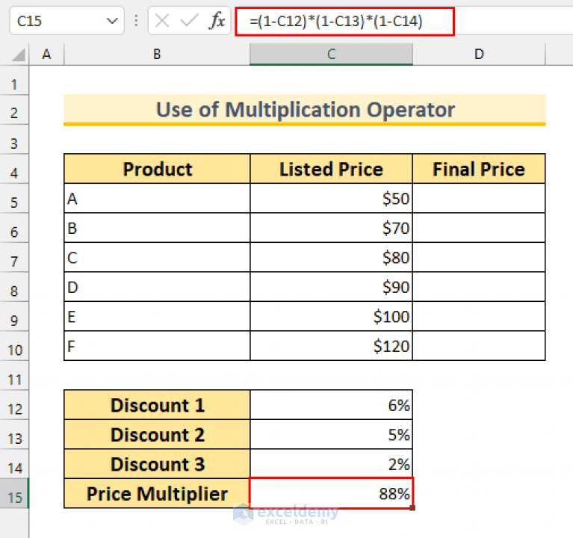Select row 6 header
This screenshot has height=538, width=573.
coord(14,229)
